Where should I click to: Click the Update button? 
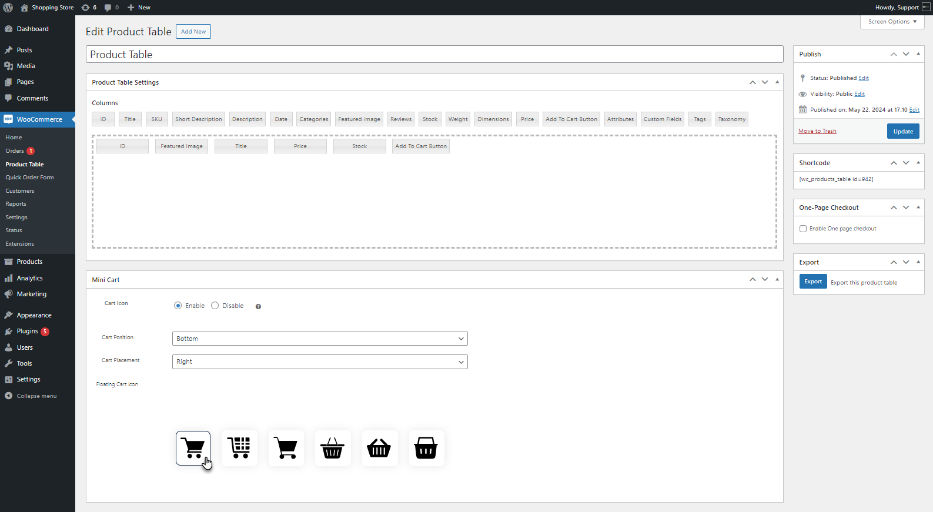pyautogui.click(x=903, y=131)
